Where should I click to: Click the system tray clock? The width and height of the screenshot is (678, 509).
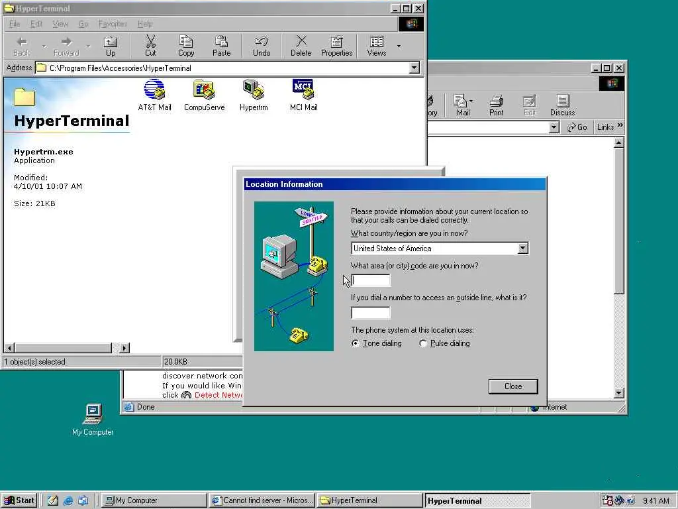click(655, 501)
